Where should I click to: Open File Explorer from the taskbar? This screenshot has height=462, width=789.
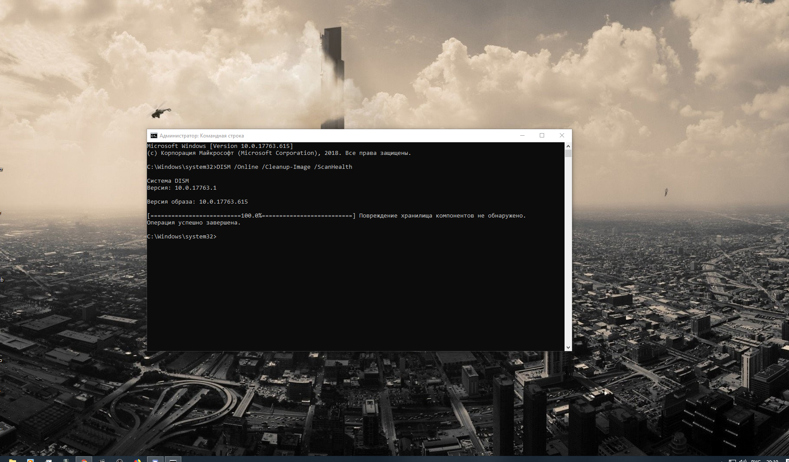13,461
